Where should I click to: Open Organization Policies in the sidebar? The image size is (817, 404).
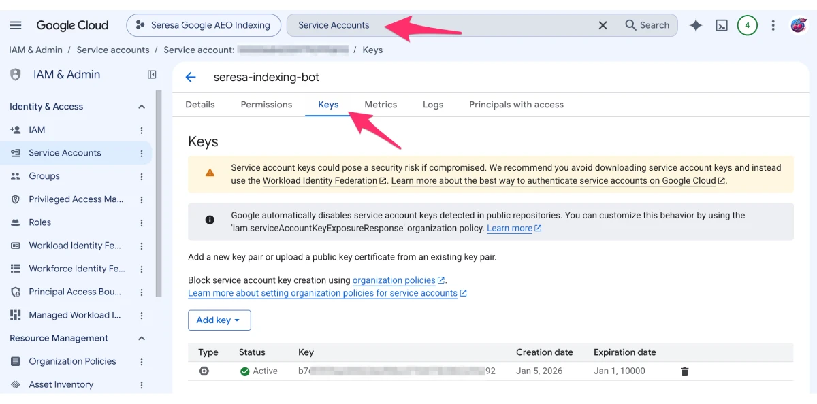72,361
